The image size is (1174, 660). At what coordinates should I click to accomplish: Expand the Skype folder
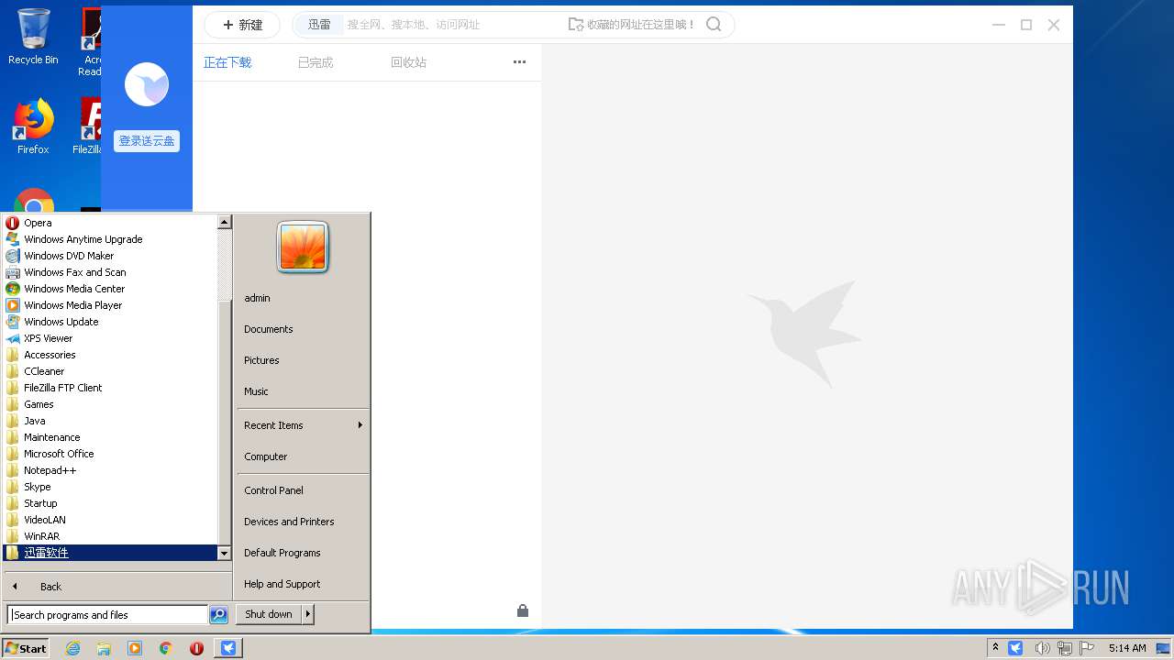tap(110, 487)
